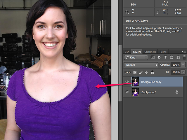Click the Opacity 100% value field
187x140 pixels.
176,65
